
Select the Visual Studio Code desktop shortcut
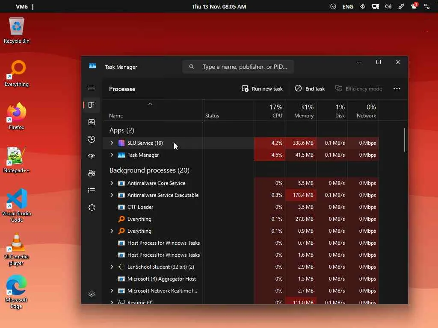click(x=17, y=205)
